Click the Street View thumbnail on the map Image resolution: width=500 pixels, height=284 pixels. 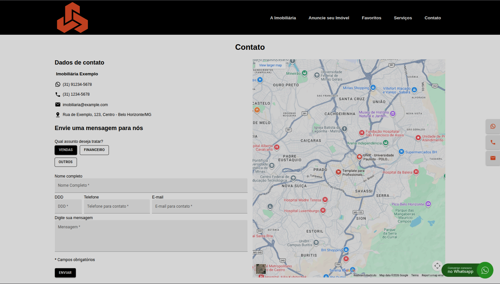point(260,269)
